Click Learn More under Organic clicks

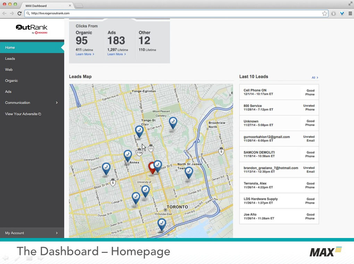pyautogui.click(x=85, y=54)
